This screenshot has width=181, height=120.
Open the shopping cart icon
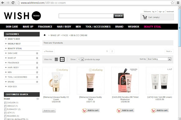pyautogui.click(x=145, y=17)
